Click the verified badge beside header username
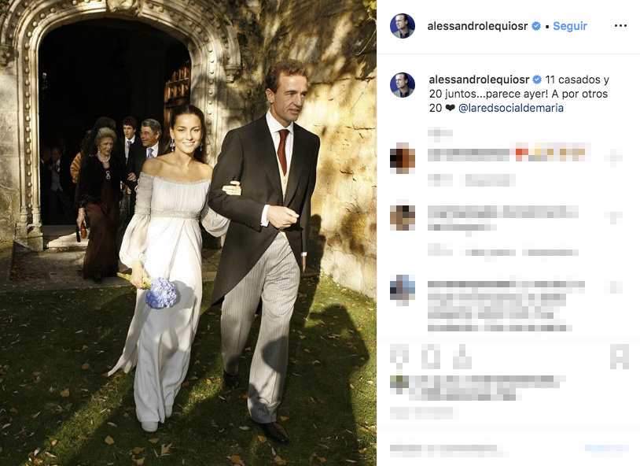 (x=536, y=26)
